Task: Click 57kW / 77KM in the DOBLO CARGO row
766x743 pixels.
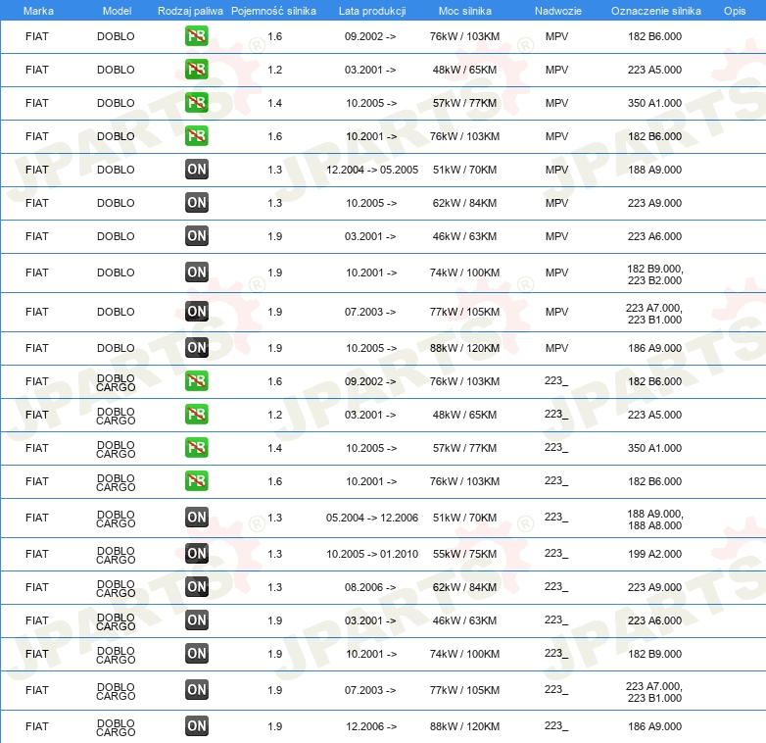Action: tap(464, 448)
